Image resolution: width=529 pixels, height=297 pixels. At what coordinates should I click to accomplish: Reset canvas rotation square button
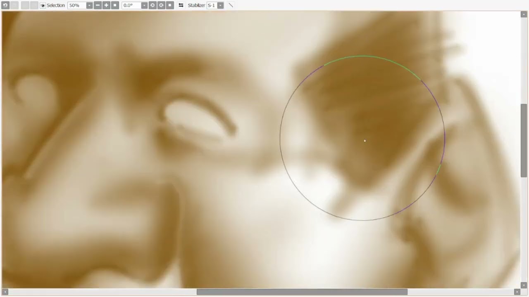[170, 5]
